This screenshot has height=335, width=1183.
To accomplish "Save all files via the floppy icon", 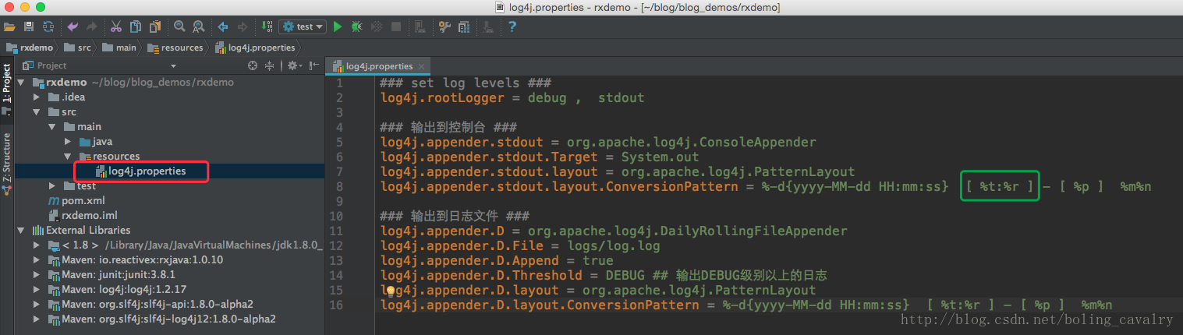I will tap(29, 26).
